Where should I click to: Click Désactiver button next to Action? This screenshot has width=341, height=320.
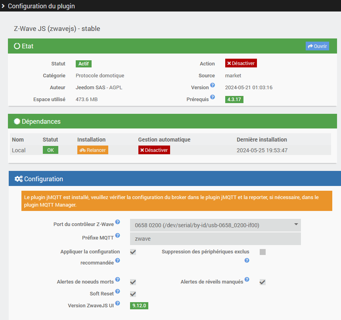click(x=241, y=63)
